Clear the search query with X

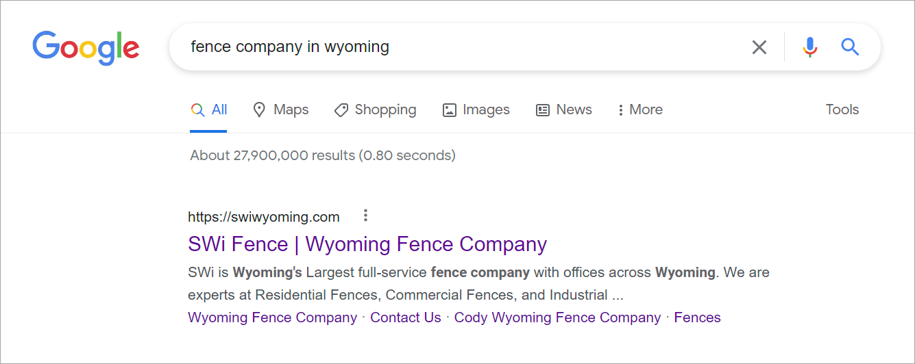(759, 47)
